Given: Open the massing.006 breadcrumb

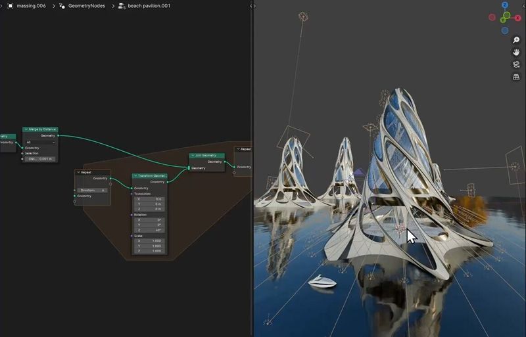Looking at the screenshot, I should pos(31,6).
